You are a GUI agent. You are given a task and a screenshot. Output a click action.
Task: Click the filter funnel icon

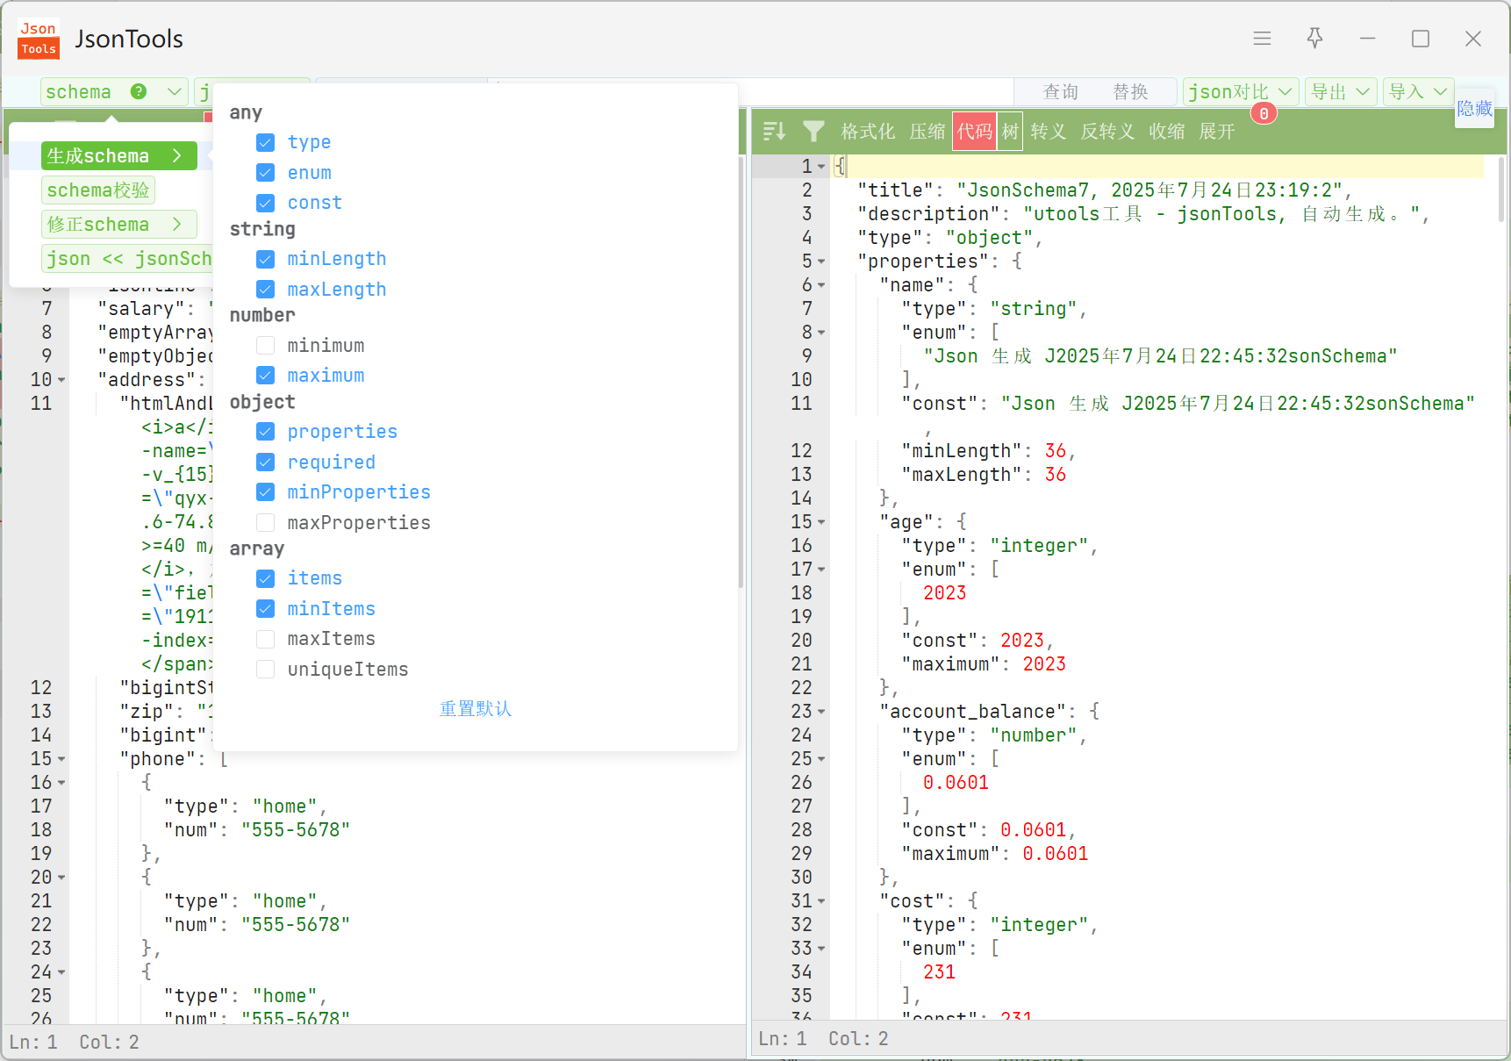click(813, 132)
